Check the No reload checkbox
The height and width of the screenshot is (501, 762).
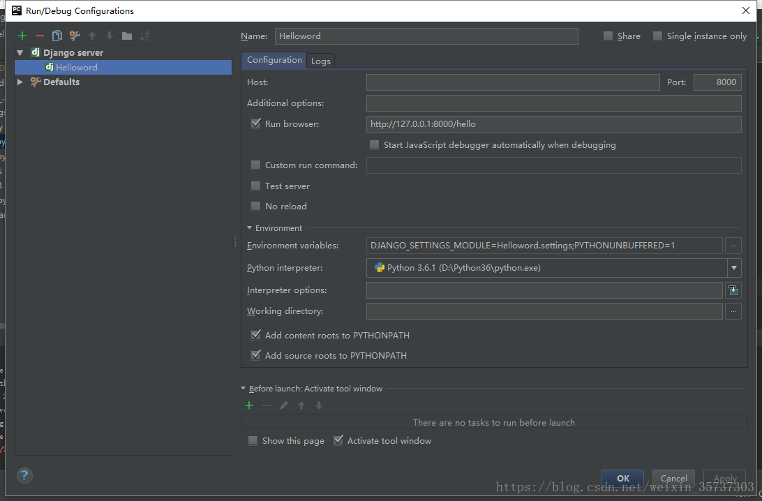[255, 206]
